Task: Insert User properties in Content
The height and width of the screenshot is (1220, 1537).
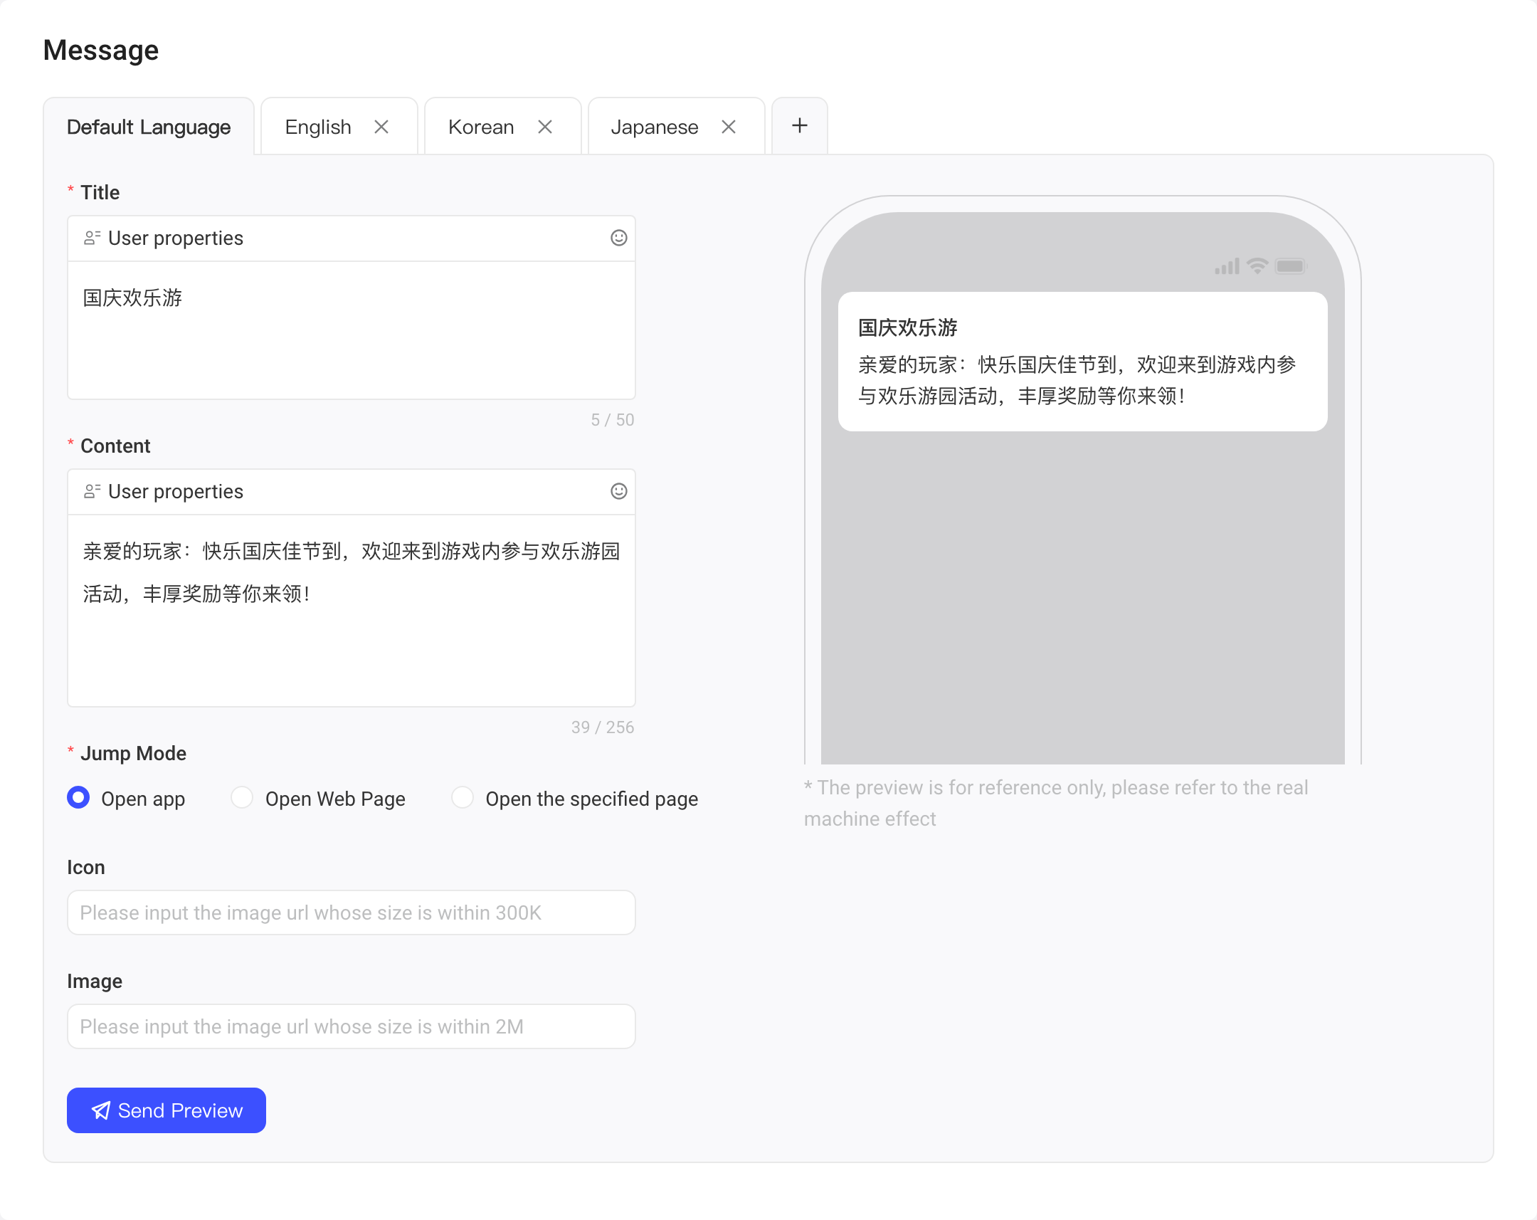Action: [x=163, y=491]
